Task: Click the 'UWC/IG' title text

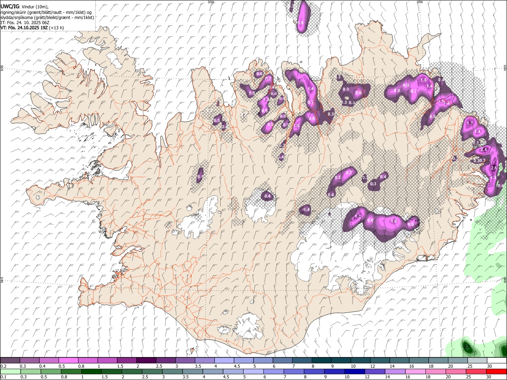Action: pyautogui.click(x=10, y=6)
